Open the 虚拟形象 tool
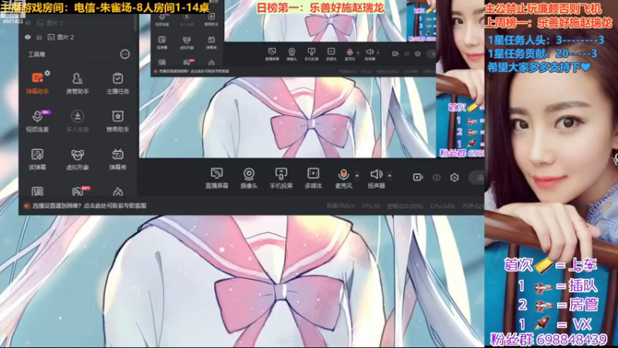 pyautogui.click(x=77, y=159)
